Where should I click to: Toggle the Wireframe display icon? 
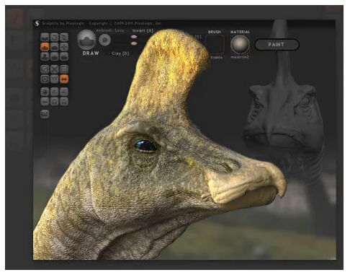[x=55, y=79]
